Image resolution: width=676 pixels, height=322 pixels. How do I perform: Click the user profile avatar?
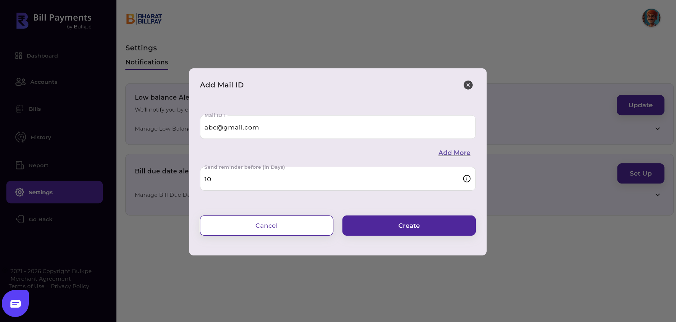(x=651, y=18)
